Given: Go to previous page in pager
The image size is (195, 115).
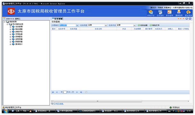Looking at the screenshot, I should (57, 92).
